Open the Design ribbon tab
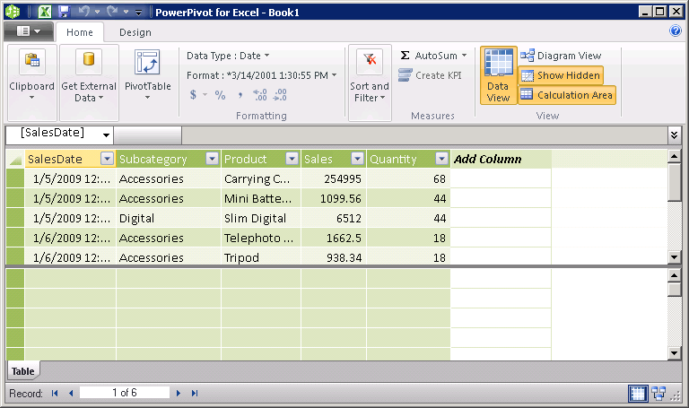 coord(135,32)
